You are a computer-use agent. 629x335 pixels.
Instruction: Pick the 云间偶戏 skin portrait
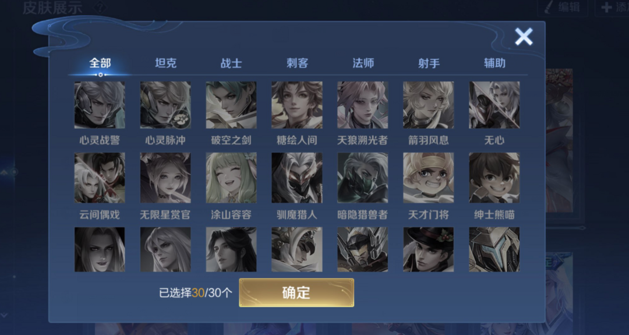(100, 178)
